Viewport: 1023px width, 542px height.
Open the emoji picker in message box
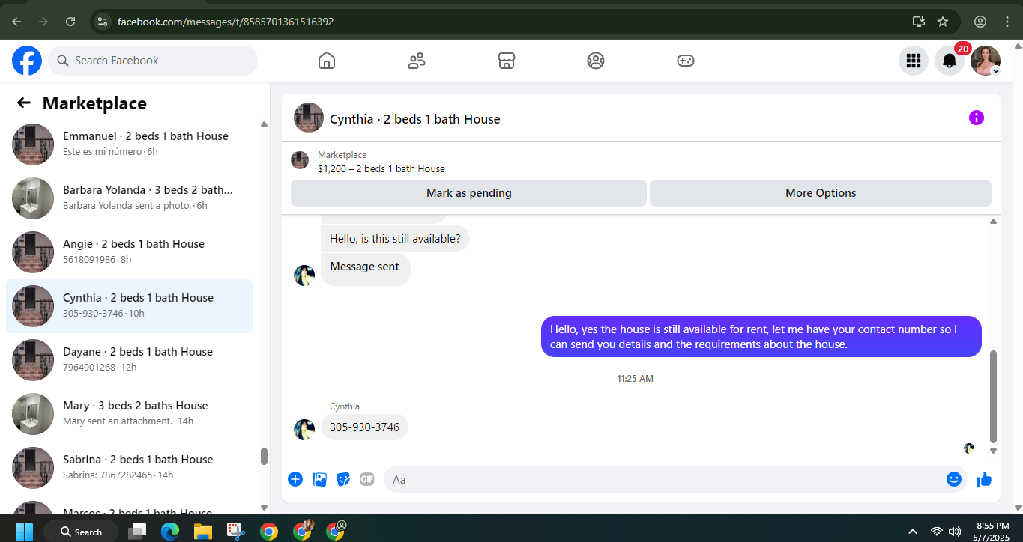(x=954, y=479)
